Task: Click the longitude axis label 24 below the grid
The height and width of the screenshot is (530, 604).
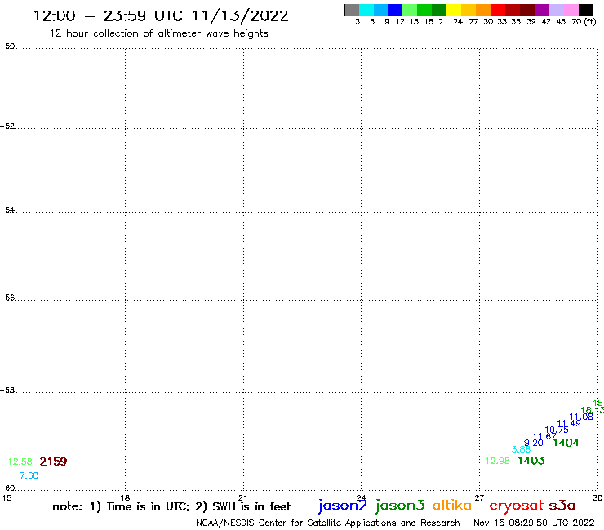Action: tap(361, 498)
